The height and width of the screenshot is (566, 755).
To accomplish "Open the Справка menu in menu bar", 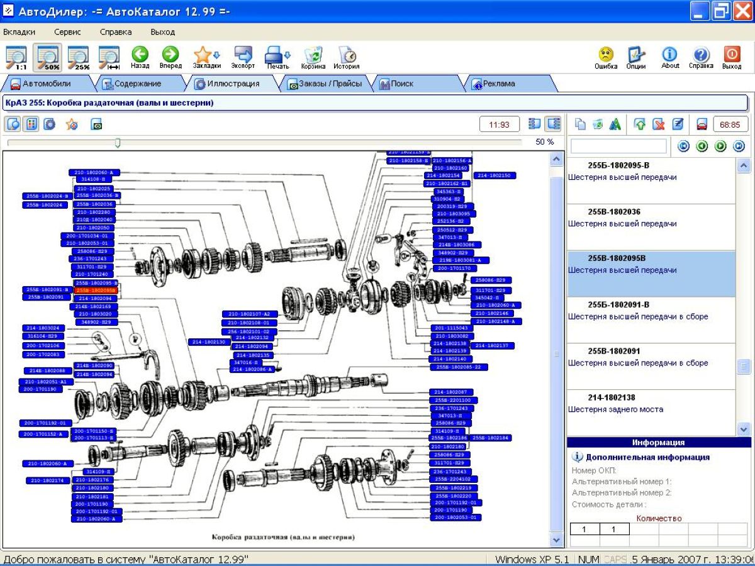I will [x=116, y=31].
